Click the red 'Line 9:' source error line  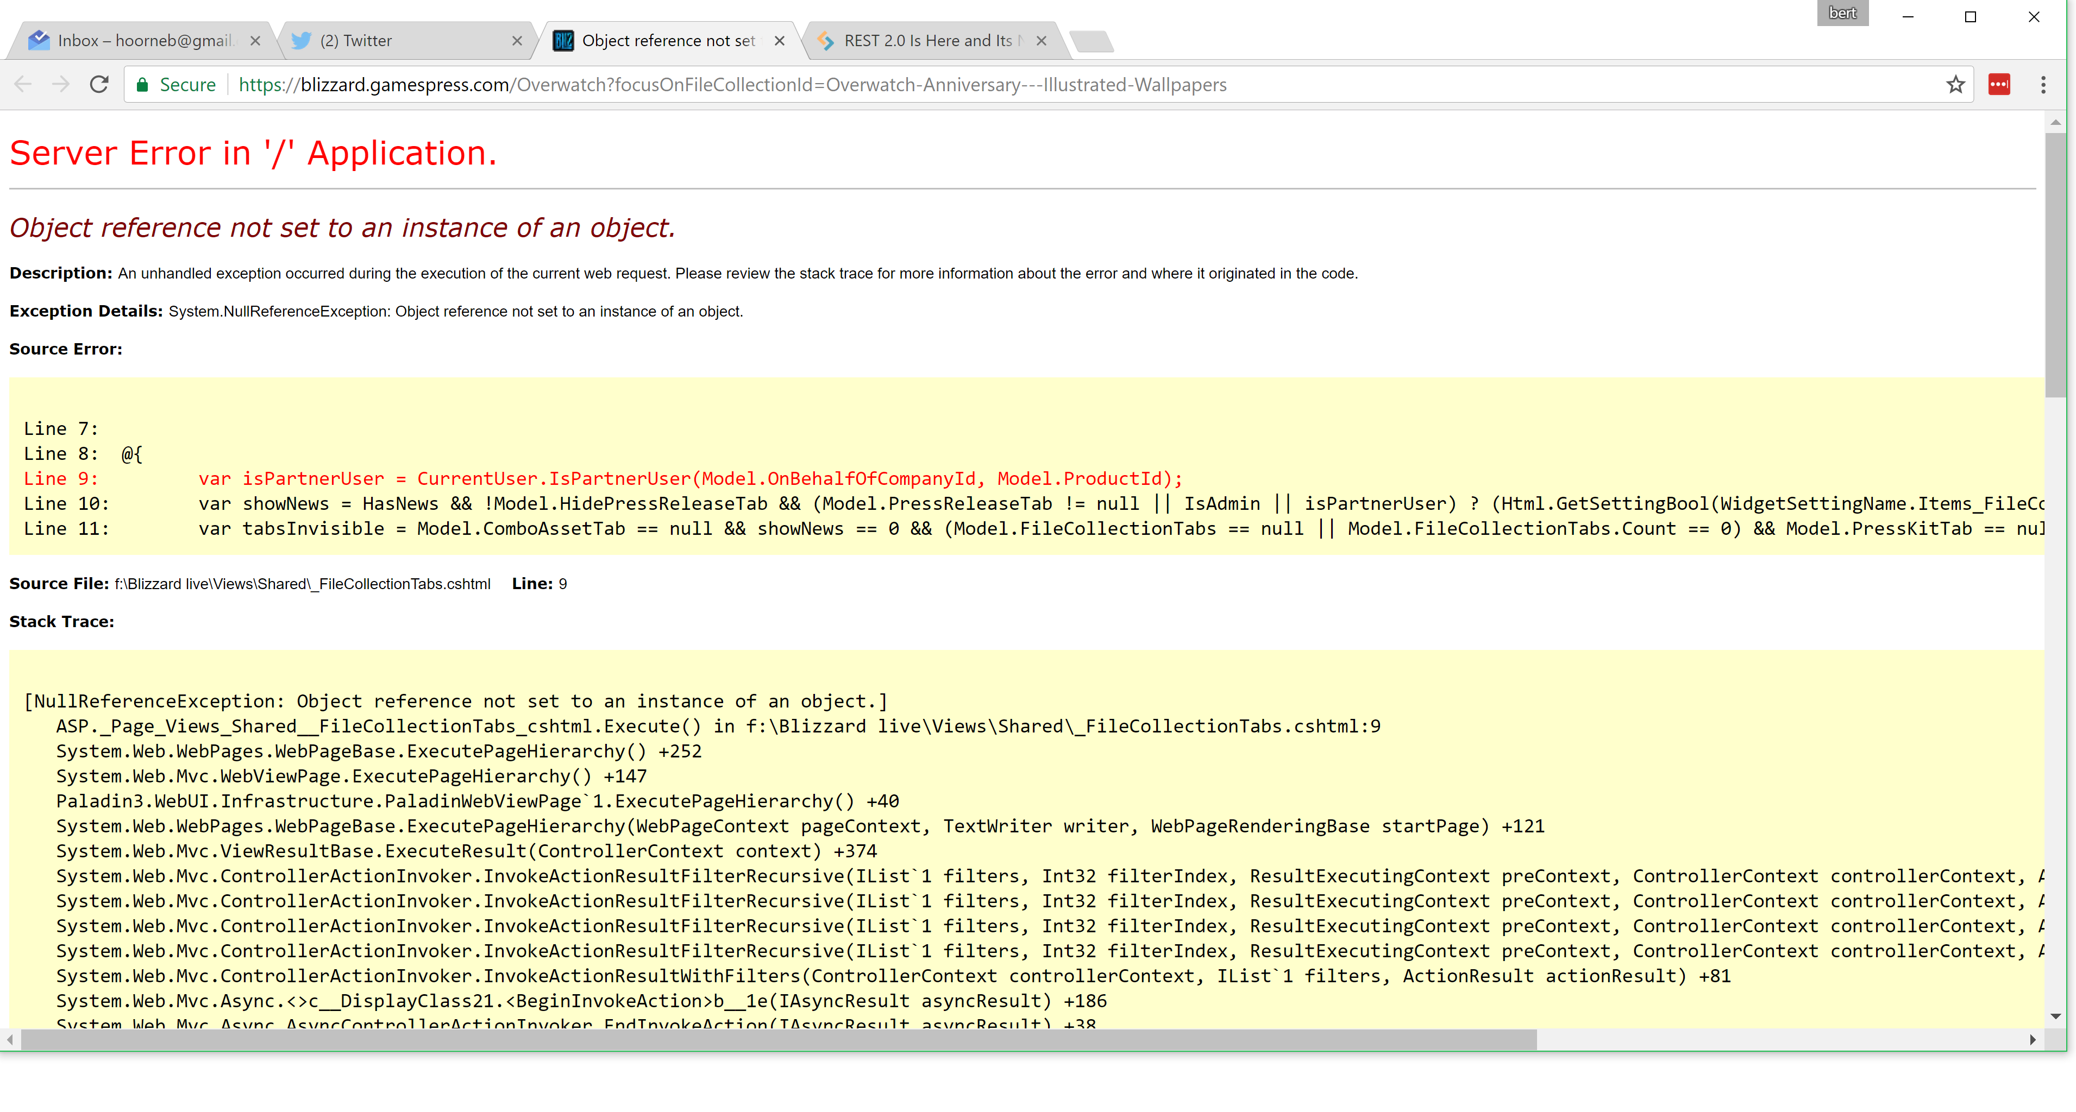(603, 478)
